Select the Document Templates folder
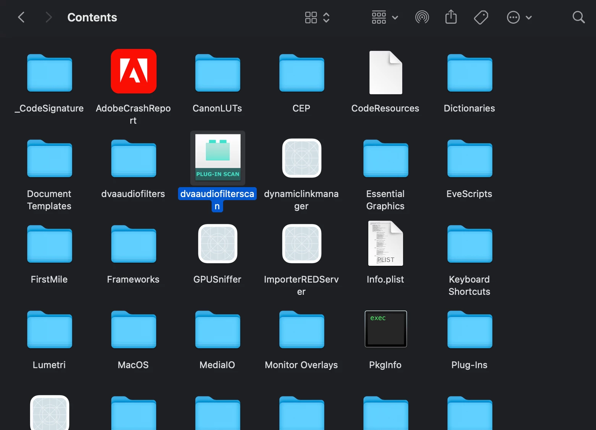596x430 pixels. 50,158
